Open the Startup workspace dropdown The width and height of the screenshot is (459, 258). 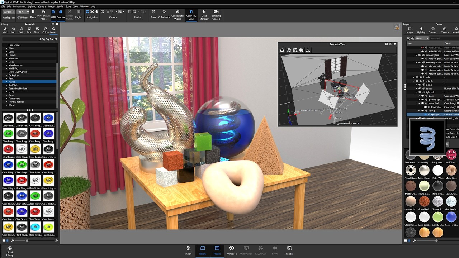pos(9,12)
